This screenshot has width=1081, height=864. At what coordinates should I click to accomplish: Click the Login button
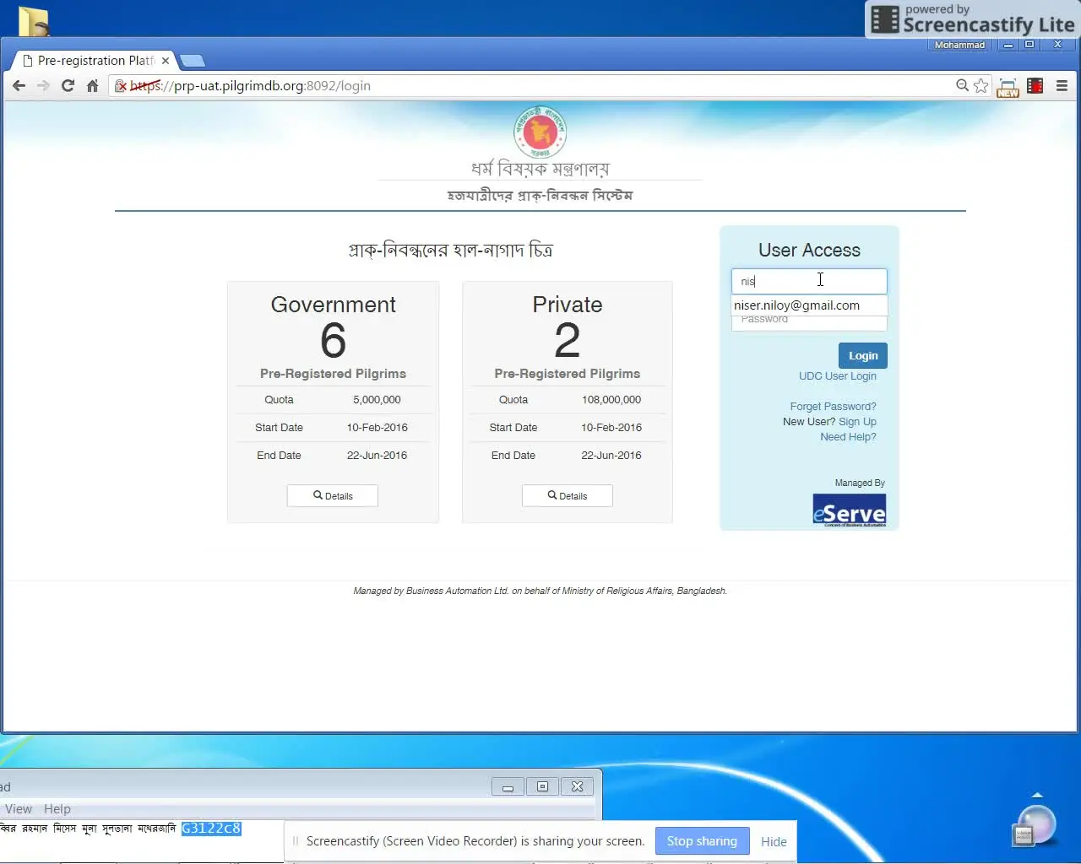click(862, 355)
